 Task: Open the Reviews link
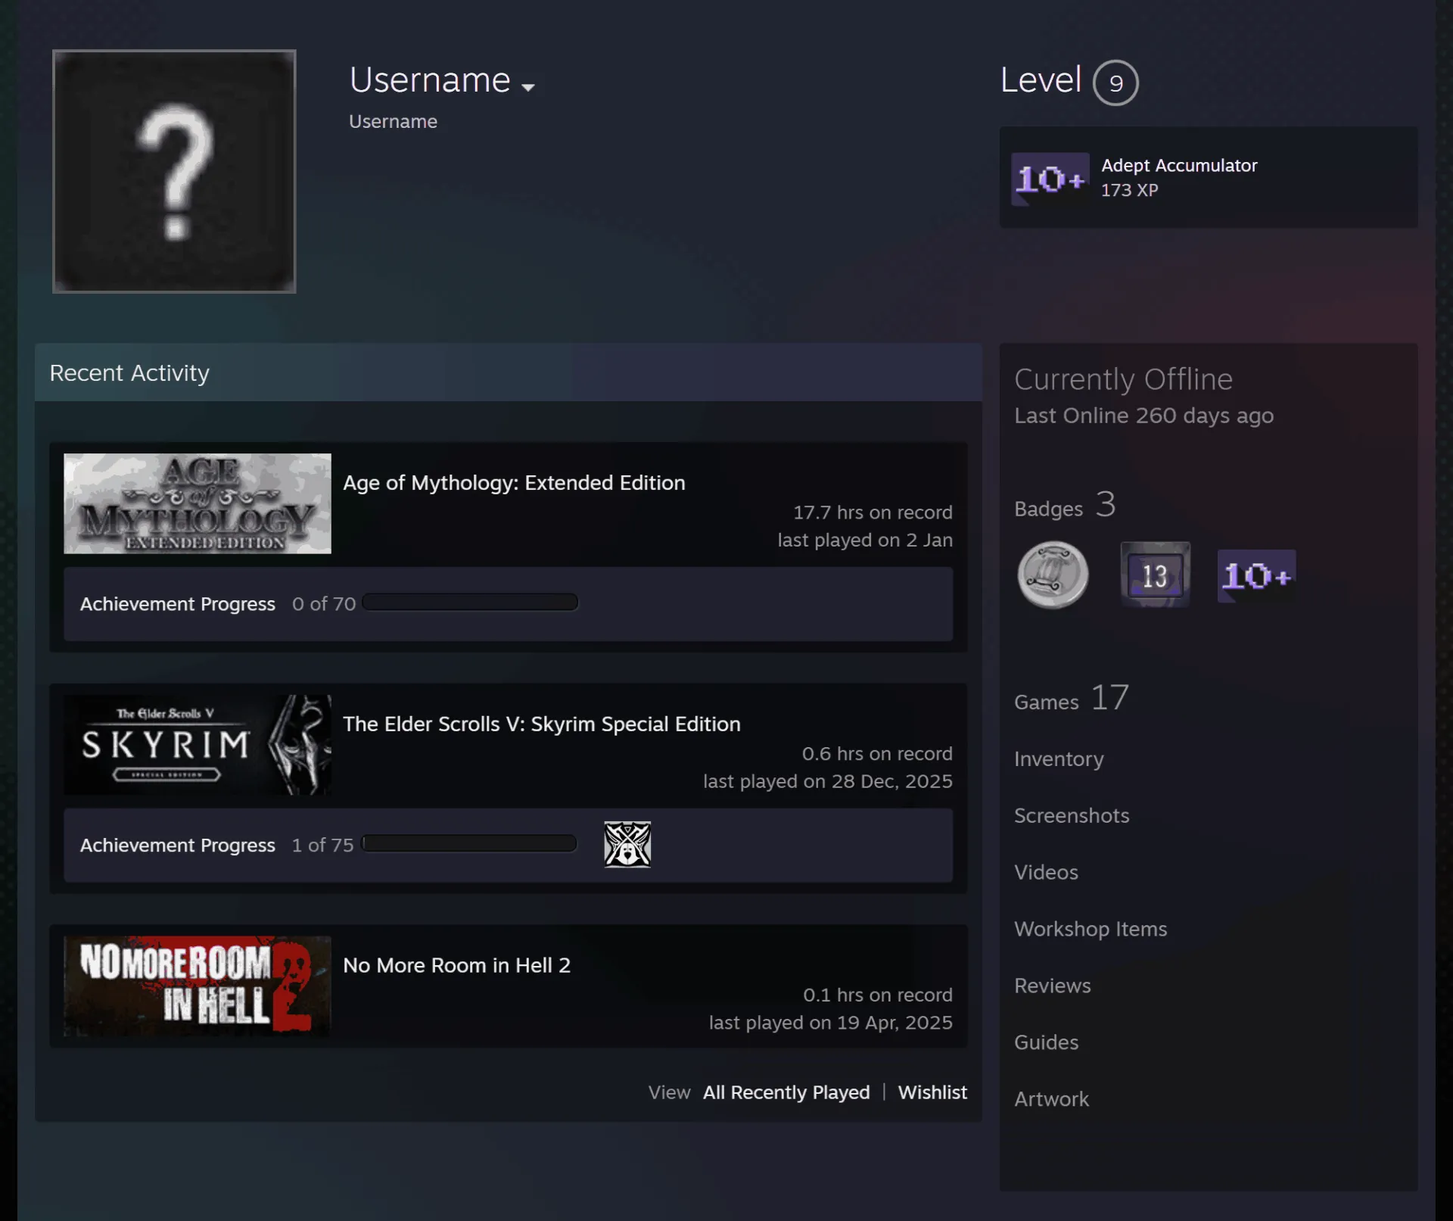pyautogui.click(x=1053, y=986)
